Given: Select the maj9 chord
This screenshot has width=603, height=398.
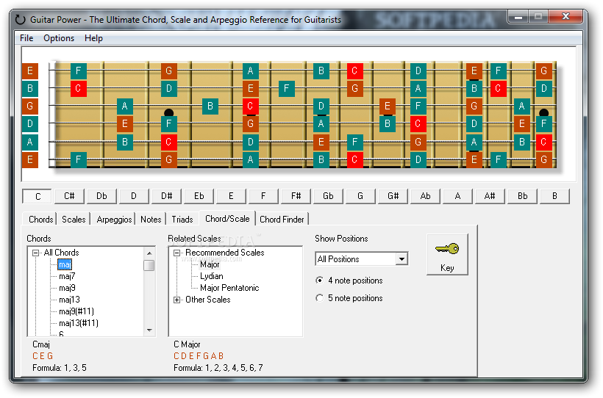Looking at the screenshot, I should [67, 288].
